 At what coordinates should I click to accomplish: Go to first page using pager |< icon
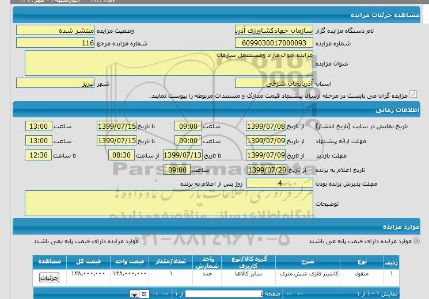tap(155, 294)
